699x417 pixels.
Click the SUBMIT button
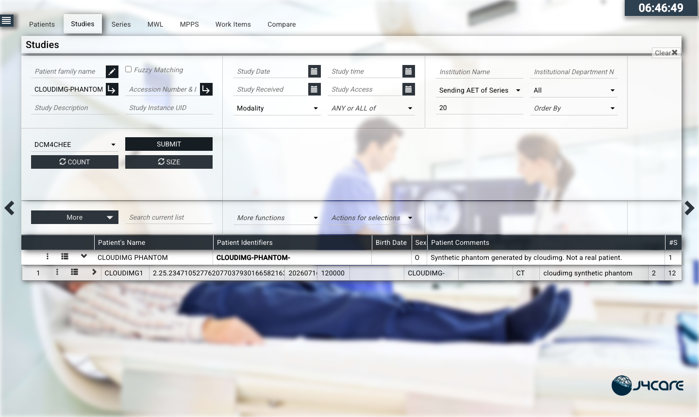click(x=169, y=144)
